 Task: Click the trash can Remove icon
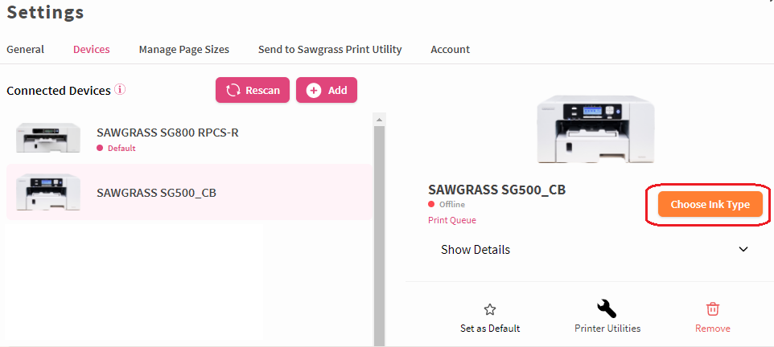(712, 309)
